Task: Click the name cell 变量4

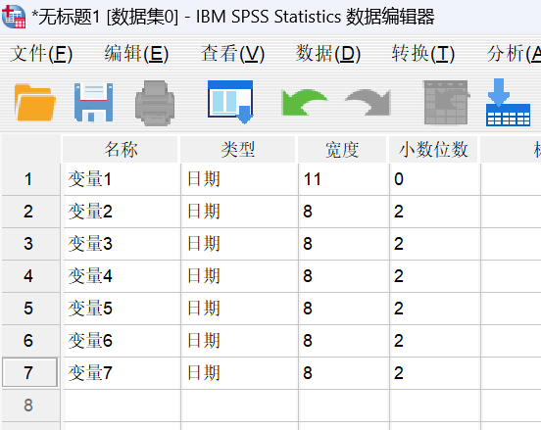Action: click(x=123, y=276)
